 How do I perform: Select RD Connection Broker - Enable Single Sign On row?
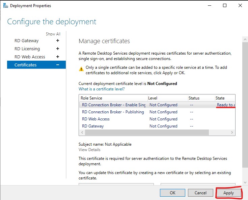pyautogui.click(x=157, y=105)
